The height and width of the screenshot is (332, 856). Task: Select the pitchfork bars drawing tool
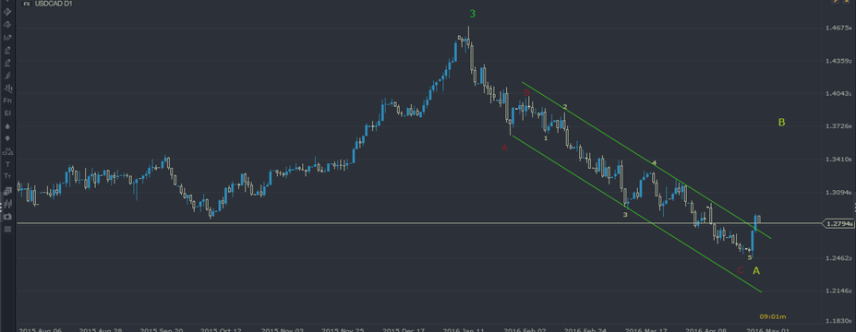7,88
